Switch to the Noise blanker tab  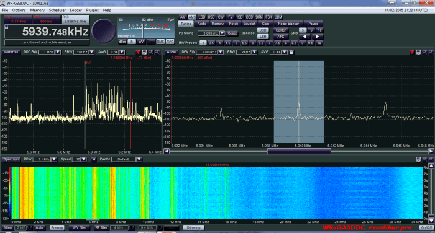[x=288, y=24]
